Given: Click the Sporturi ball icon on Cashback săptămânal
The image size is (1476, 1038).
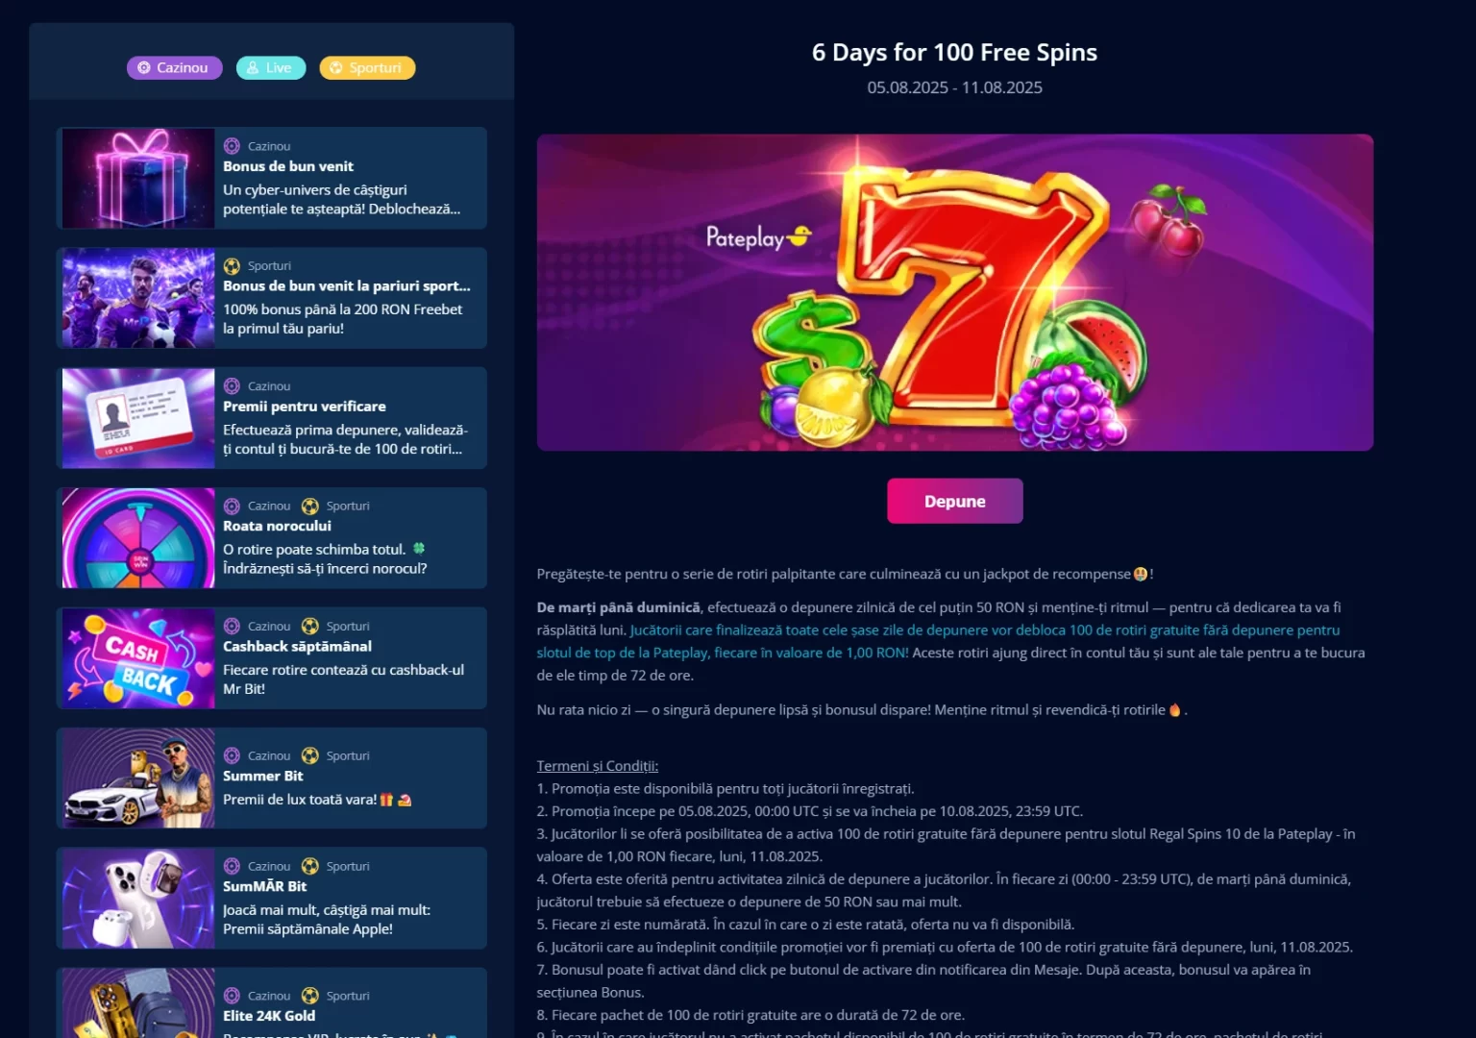Looking at the screenshot, I should pos(310,627).
